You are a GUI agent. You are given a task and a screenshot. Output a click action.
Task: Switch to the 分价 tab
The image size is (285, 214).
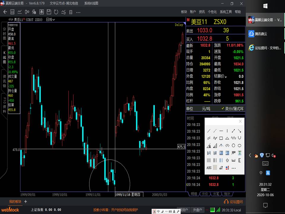coord(205,194)
